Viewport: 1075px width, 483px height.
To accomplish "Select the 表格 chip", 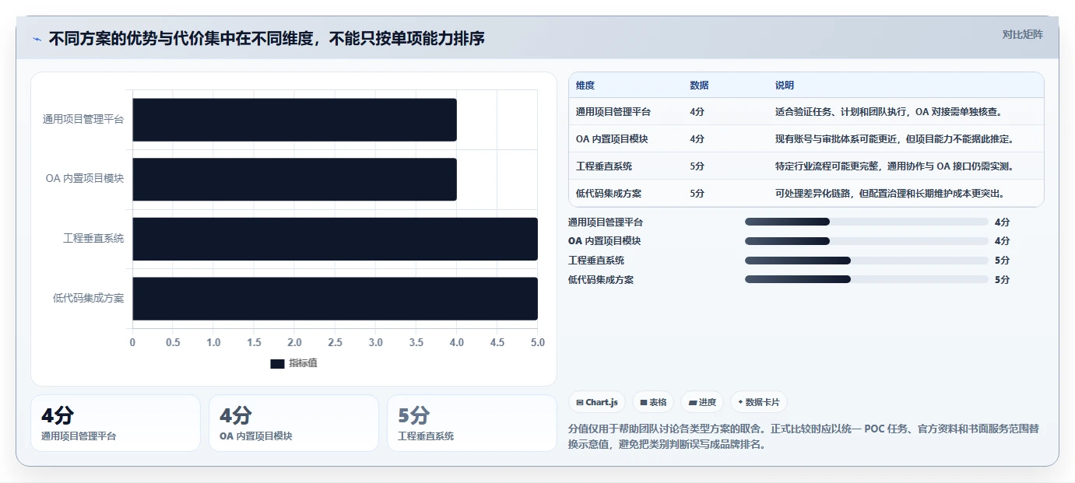I will [653, 402].
